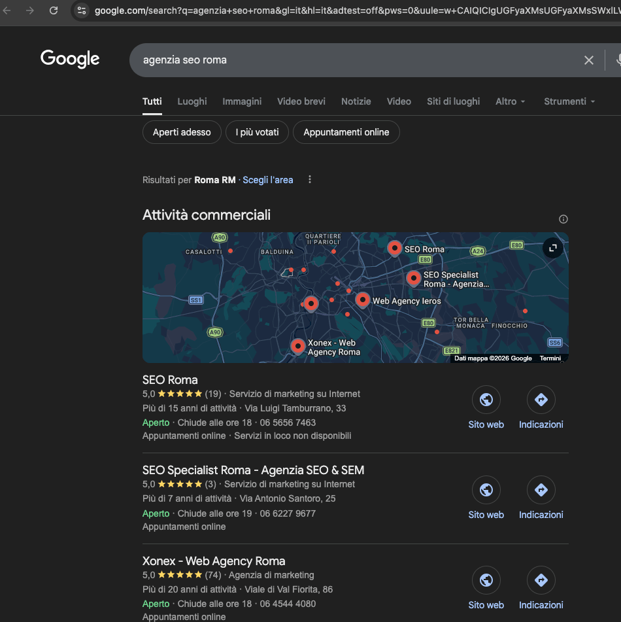Open the SEO Roma business listing title

pos(170,380)
